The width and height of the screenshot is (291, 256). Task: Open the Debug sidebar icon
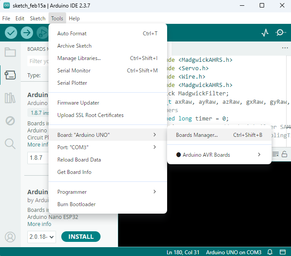(x=10, y=120)
